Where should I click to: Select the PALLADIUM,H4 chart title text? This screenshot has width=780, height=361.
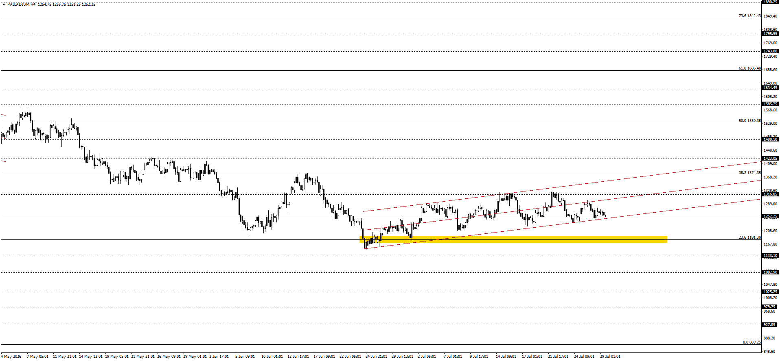pyautogui.click(x=21, y=4)
